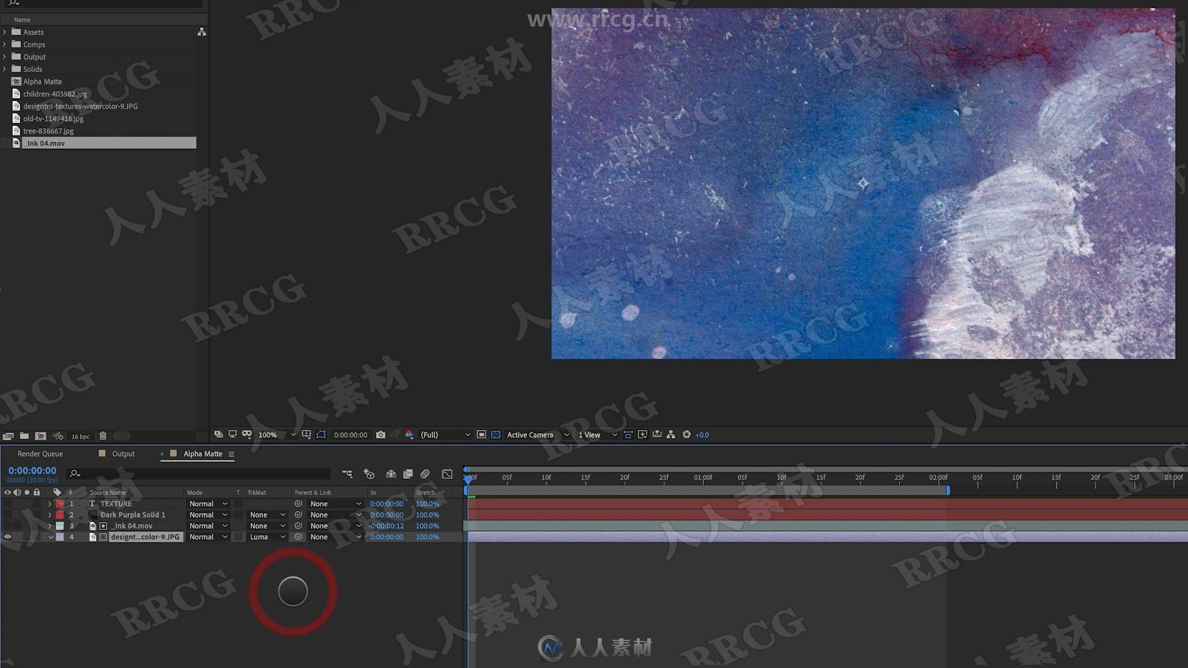Toggle visibility of TEXTURE layer
1188x668 pixels.
pos(7,503)
